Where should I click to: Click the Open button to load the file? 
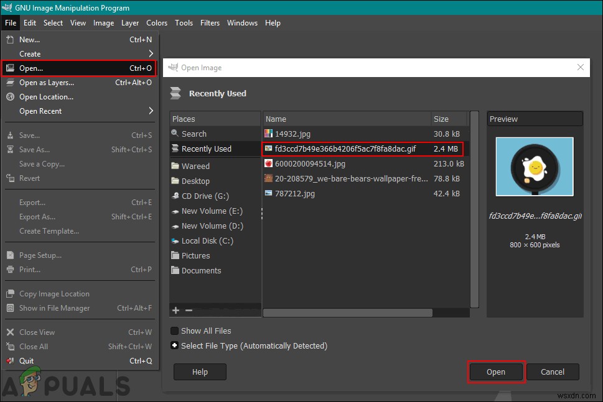point(495,372)
